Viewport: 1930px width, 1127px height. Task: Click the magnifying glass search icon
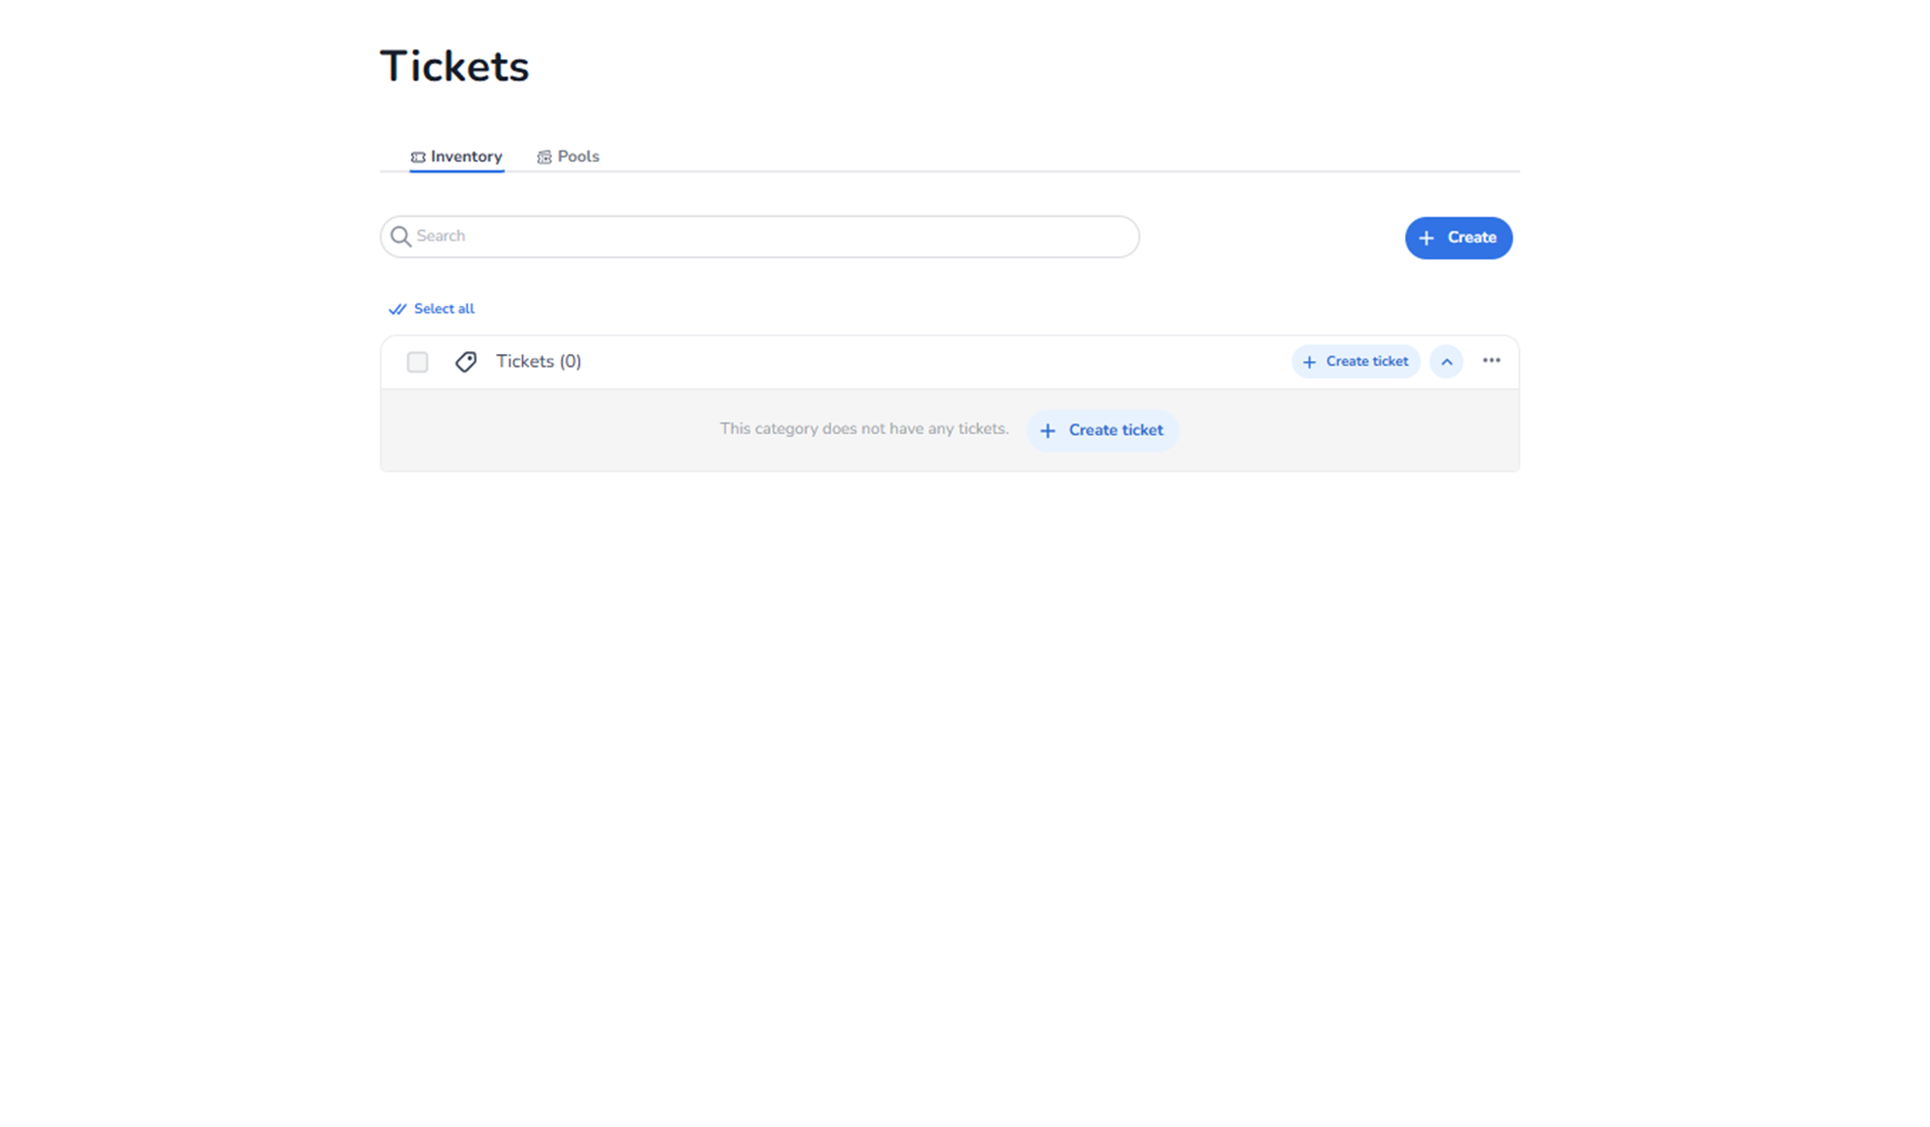(x=400, y=236)
